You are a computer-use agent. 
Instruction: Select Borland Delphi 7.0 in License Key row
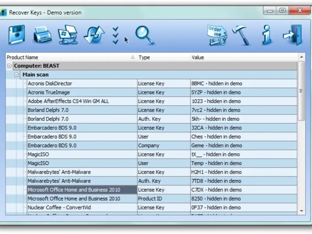click(x=48, y=110)
